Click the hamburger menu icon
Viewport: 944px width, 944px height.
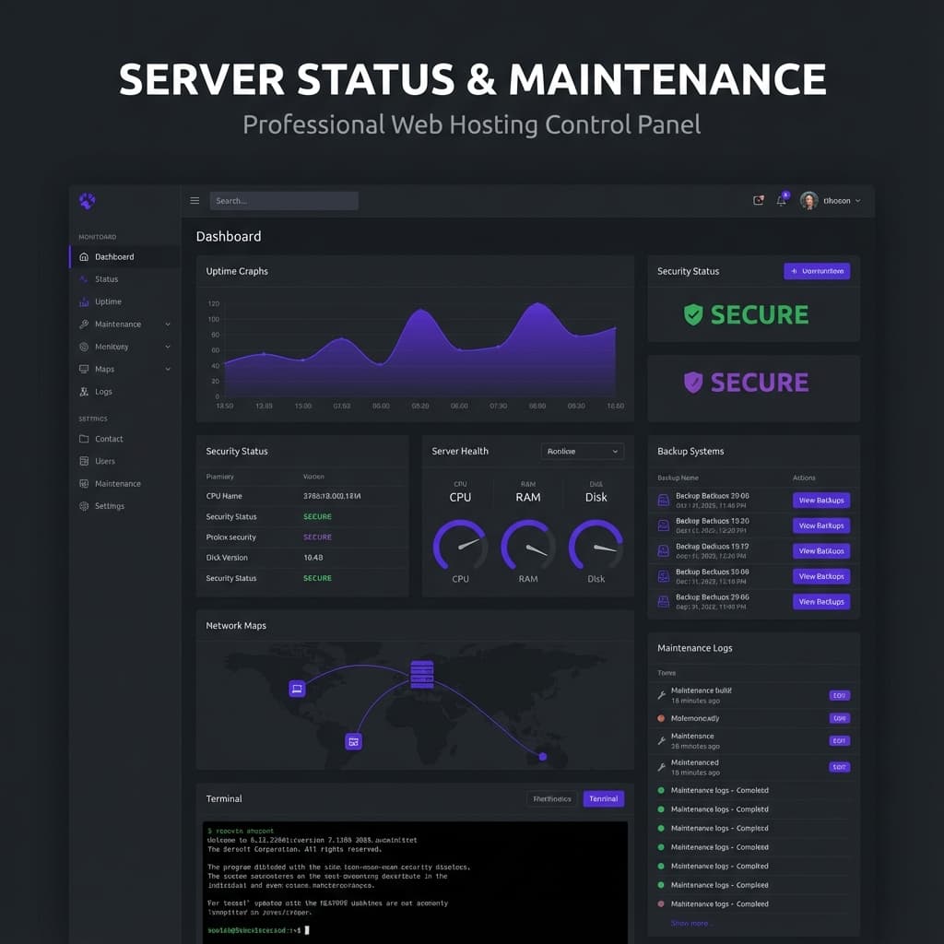pos(195,200)
